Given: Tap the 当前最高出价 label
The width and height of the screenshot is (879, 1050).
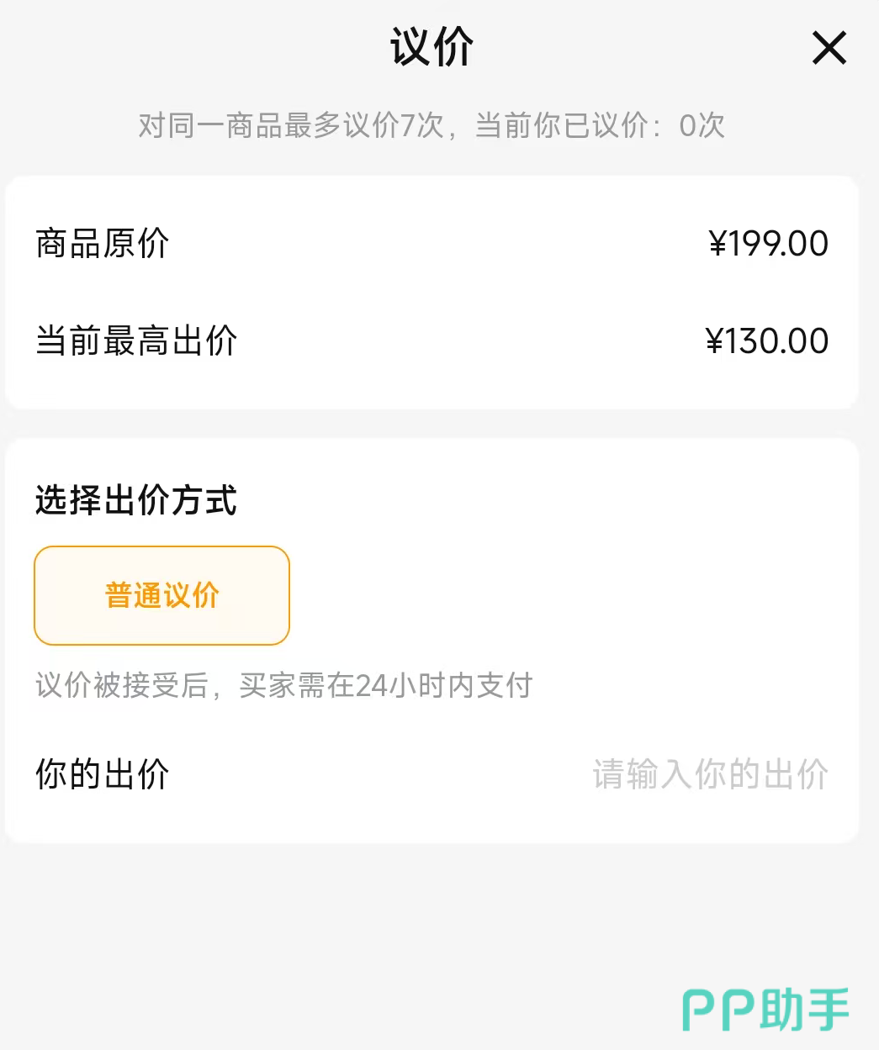Looking at the screenshot, I should 136,341.
